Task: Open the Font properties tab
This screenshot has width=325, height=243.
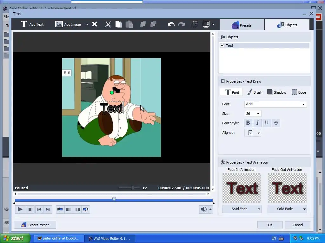Action: tap(231, 92)
